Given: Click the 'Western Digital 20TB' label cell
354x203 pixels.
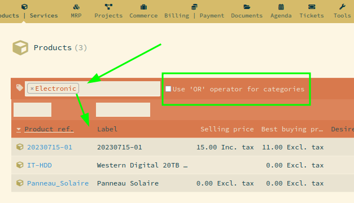Looking at the screenshot, I should (142, 165).
